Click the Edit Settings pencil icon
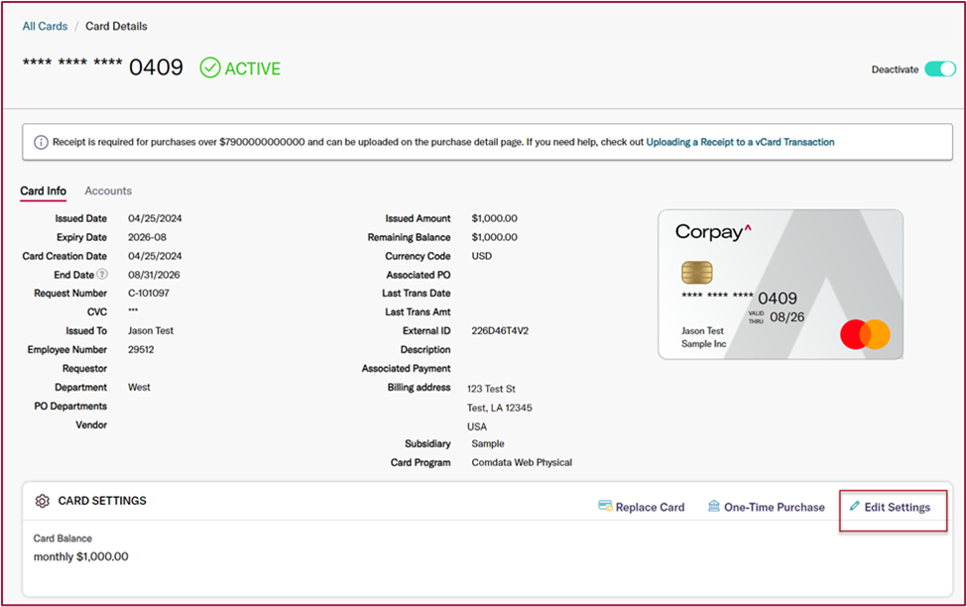The image size is (967, 607). (855, 506)
